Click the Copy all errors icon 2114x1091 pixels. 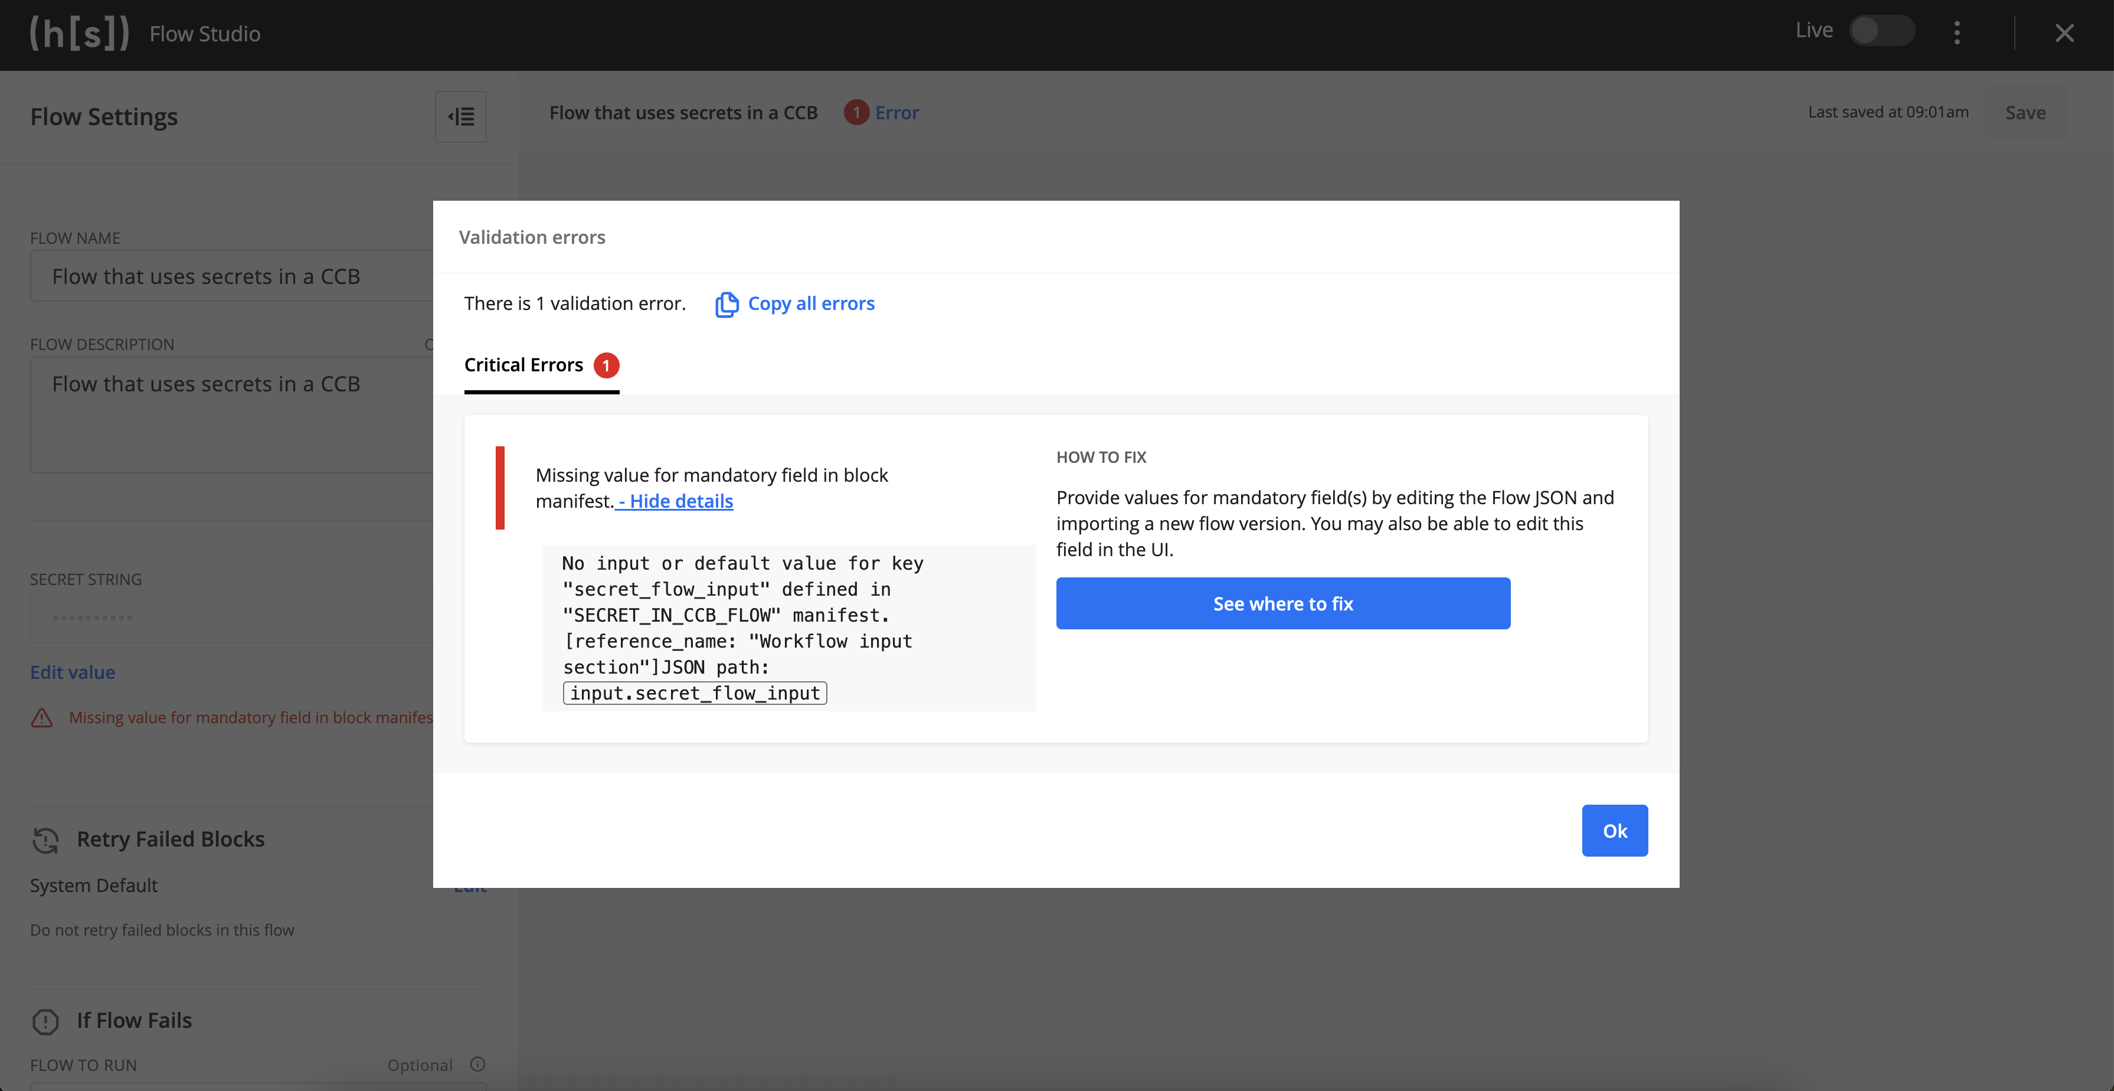pos(725,303)
